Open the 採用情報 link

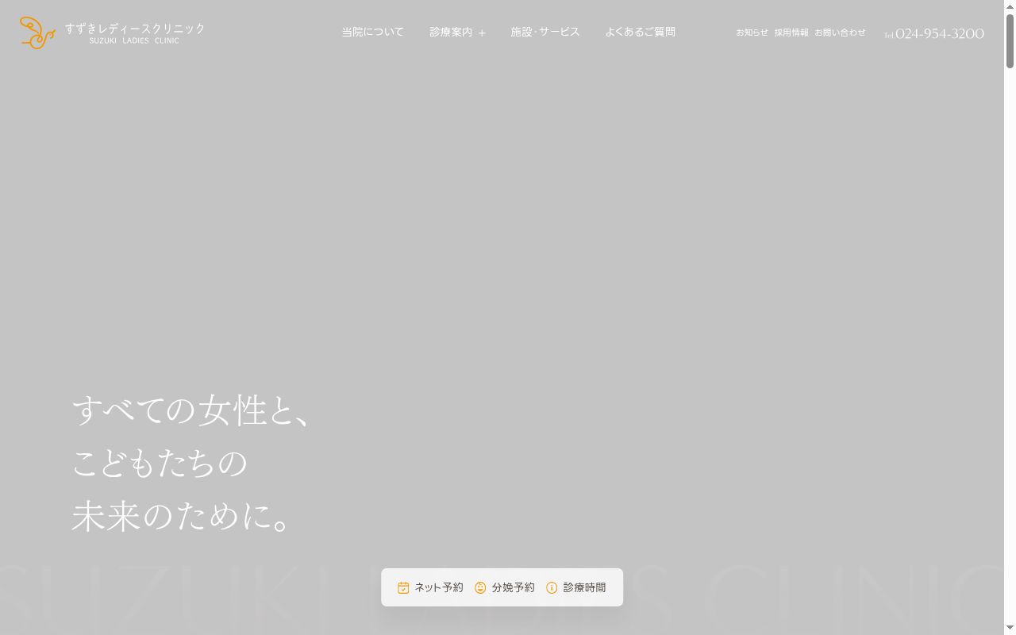point(791,33)
